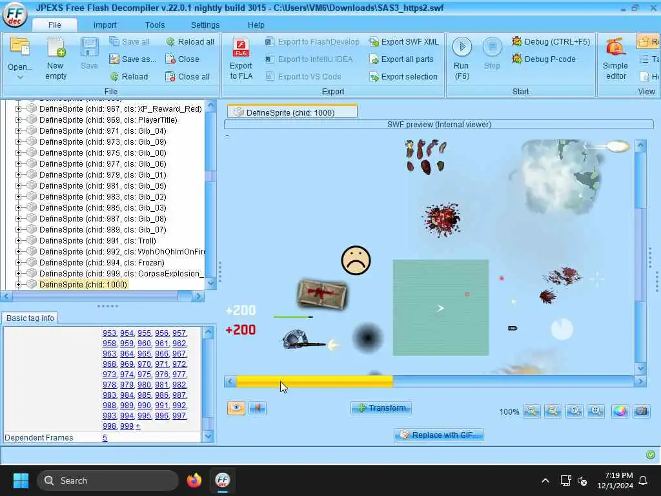Click the FFDec application logo

pyautogui.click(x=15, y=15)
